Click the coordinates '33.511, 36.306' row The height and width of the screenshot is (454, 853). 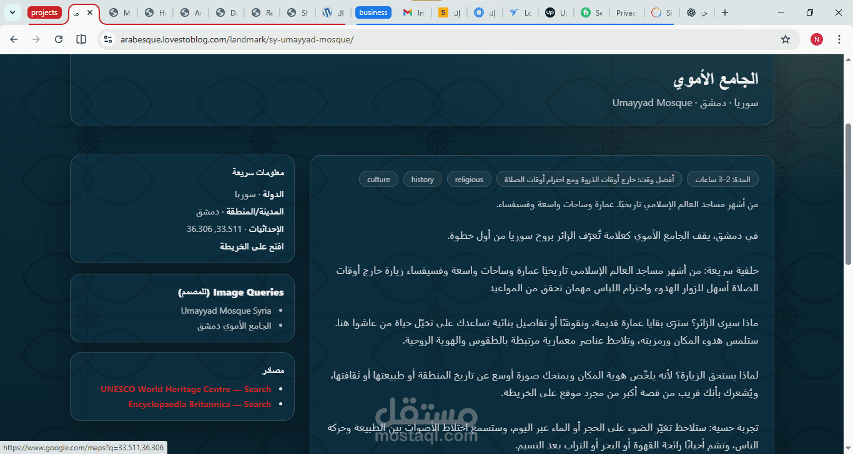click(x=235, y=229)
